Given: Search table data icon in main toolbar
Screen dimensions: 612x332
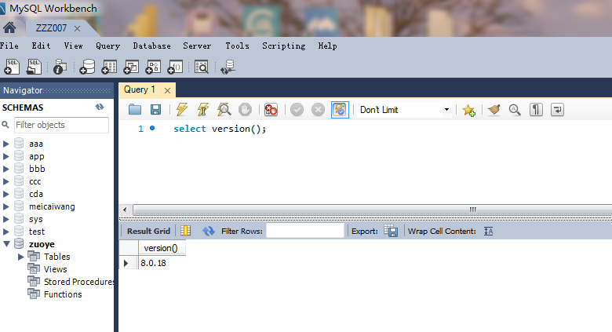Looking at the screenshot, I should (x=202, y=67).
